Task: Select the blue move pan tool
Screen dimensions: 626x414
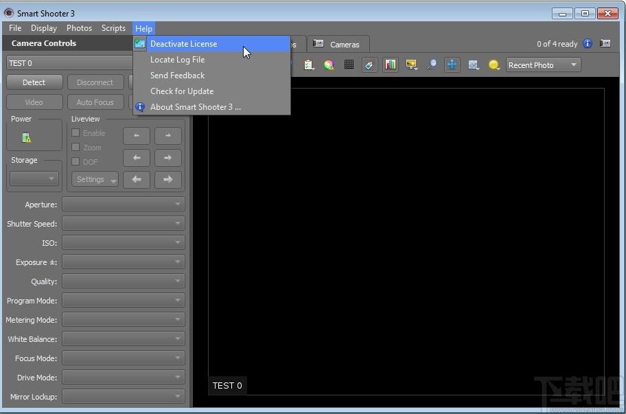Action: tap(452, 65)
